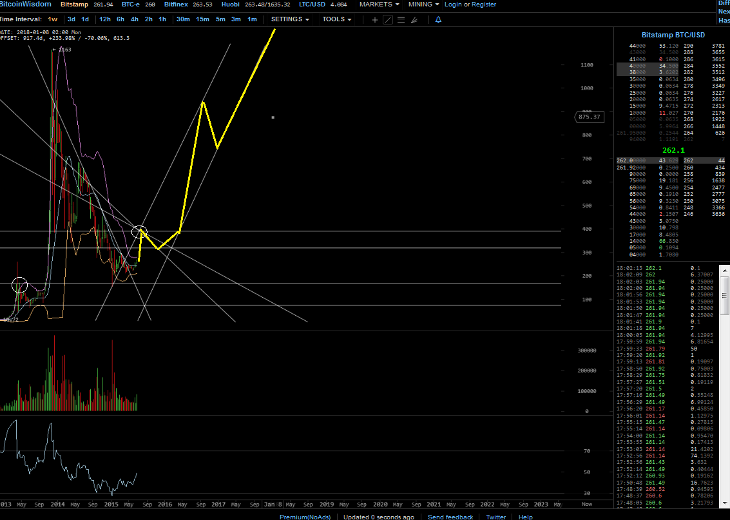Open the MARKETS dropdown menu

pyautogui.click(x=379, y=5)
